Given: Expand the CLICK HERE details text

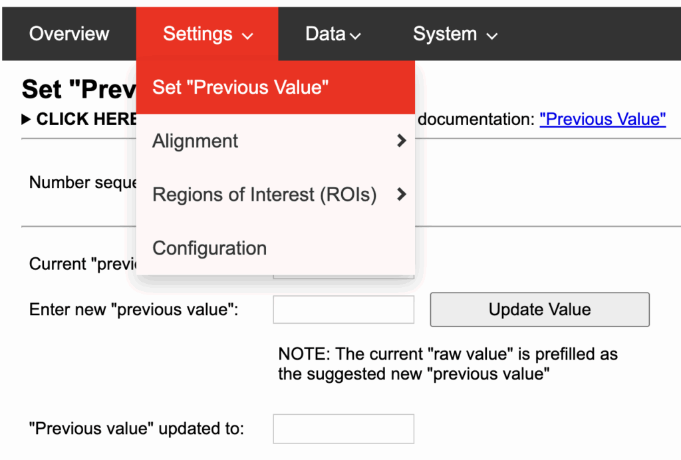Looking at the screenshot, I should 86,120.
